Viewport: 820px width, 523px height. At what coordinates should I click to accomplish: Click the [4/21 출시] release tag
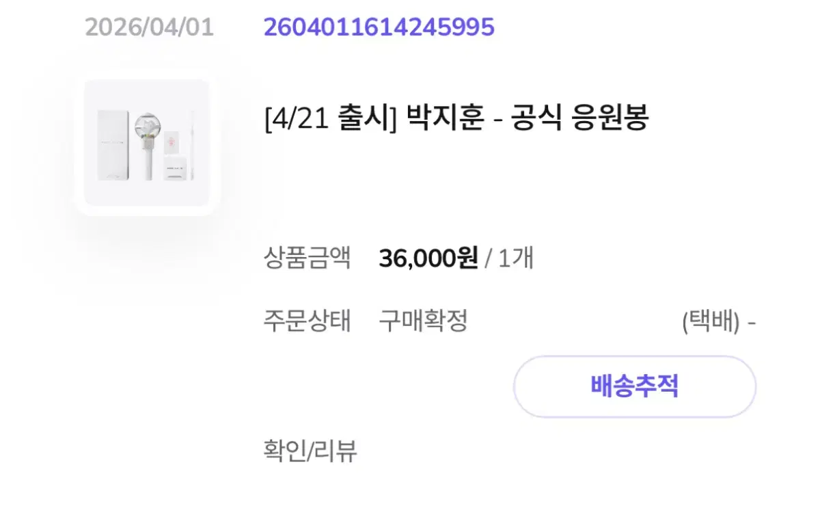pyautogui.click(x=330, y=119)
